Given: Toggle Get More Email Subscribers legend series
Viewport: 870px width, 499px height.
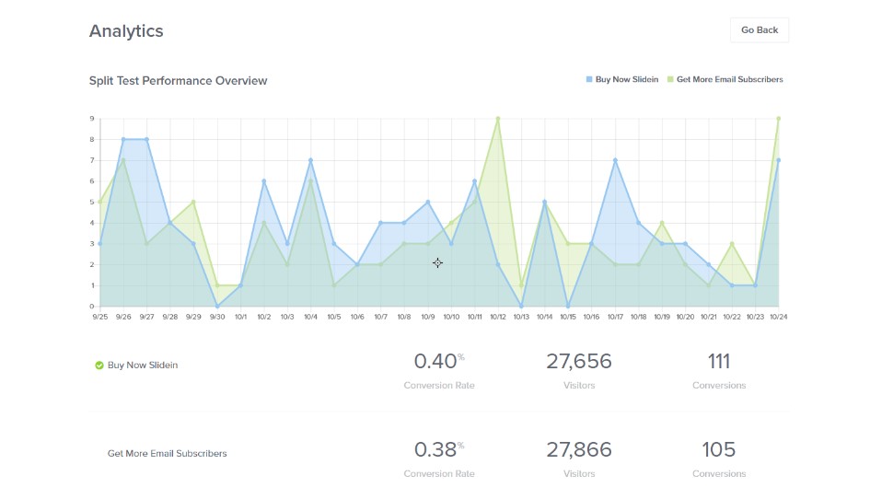Looking at the screenshot, I should (725, 79).
